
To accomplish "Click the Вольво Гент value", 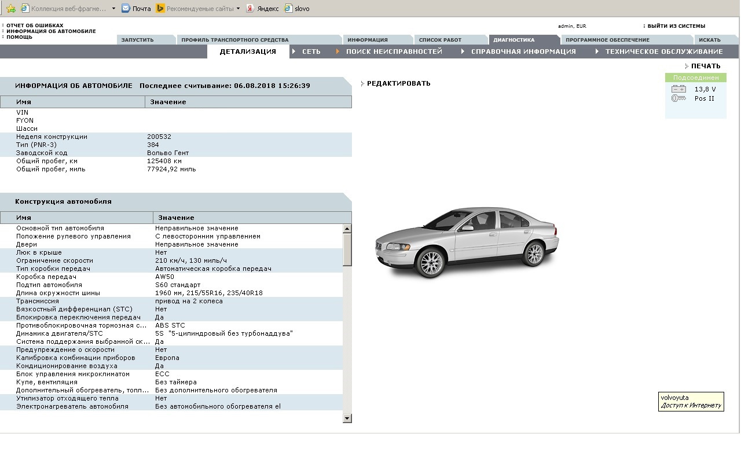I will (x=168, y=153).
